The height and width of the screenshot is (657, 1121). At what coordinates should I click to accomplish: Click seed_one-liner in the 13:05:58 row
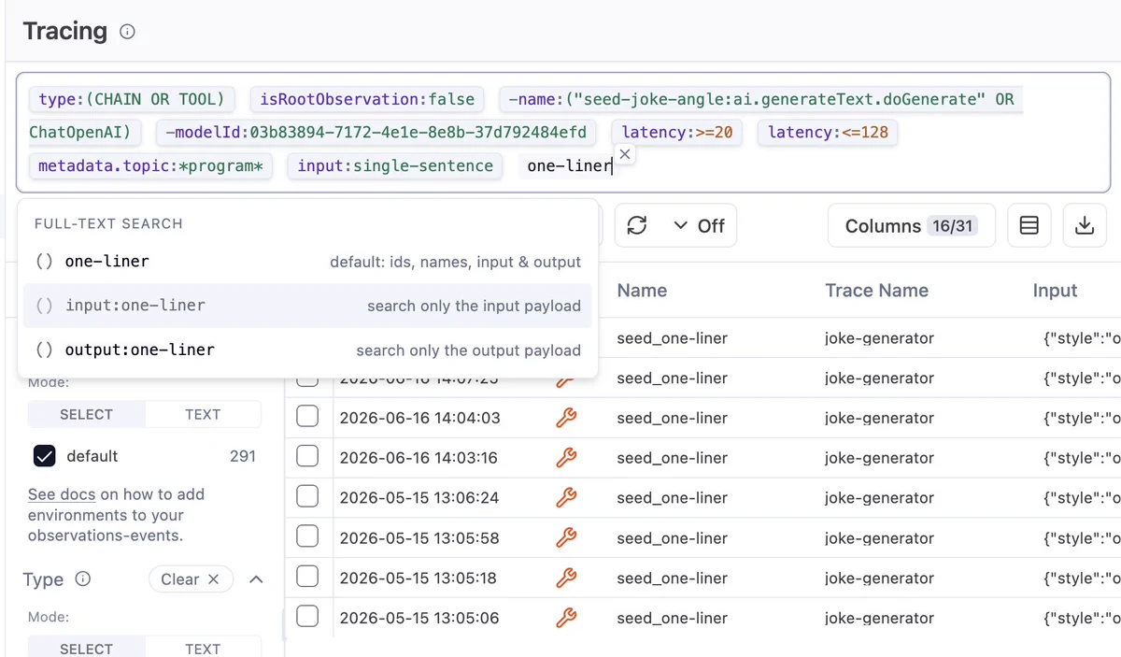coord(672,538)
